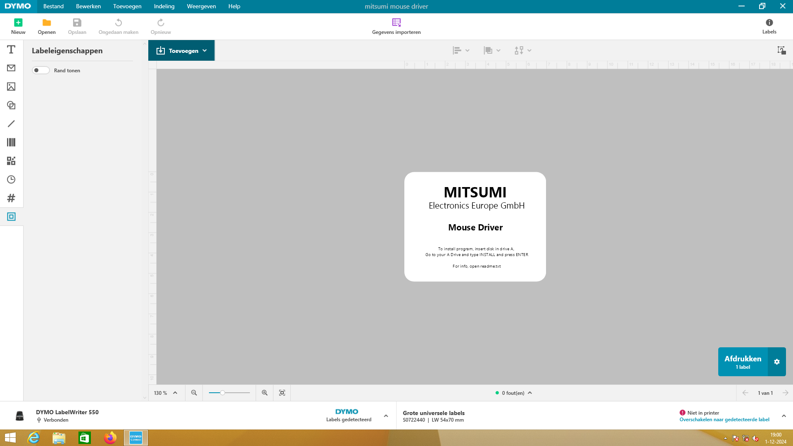Select the Line object tool
Screen dimensions: 793x446
pyautogui.click(x=11, y=124)
